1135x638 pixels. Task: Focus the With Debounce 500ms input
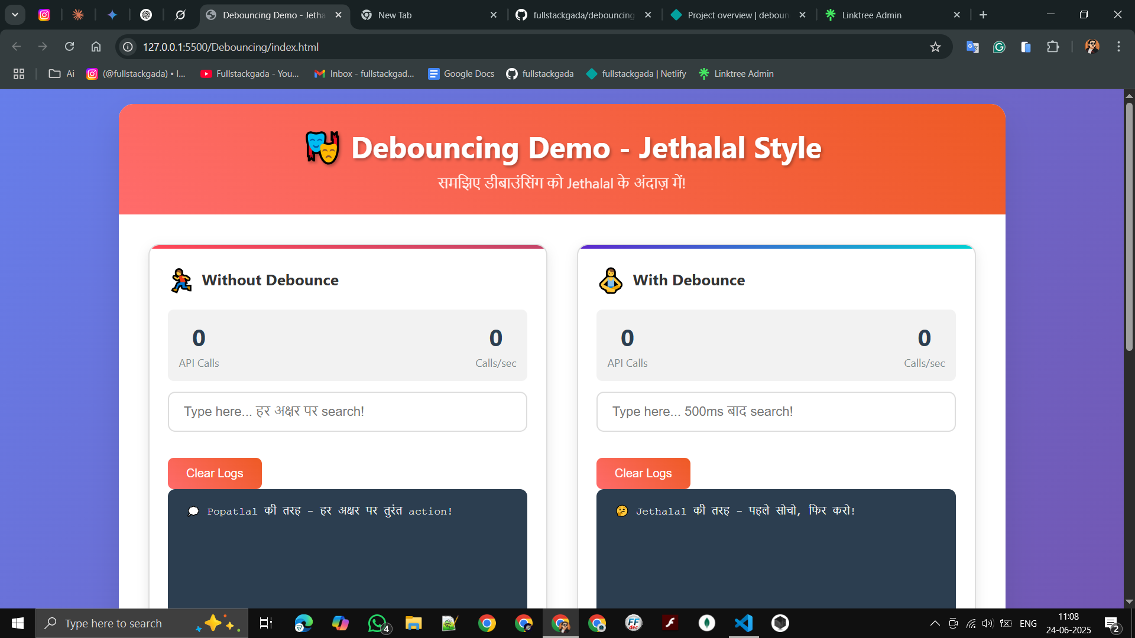(776, 412)
